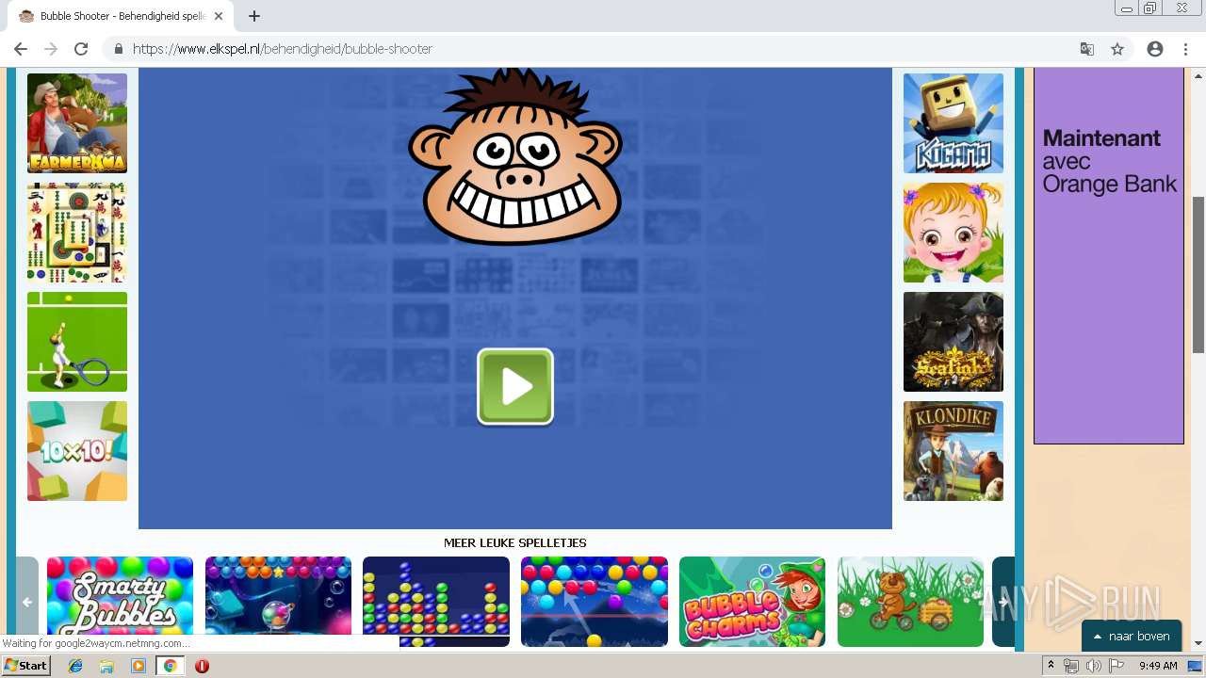Open the Klondike game thumbnail
The height and width of the screenshot is (678, 1206).
[953, 451]
